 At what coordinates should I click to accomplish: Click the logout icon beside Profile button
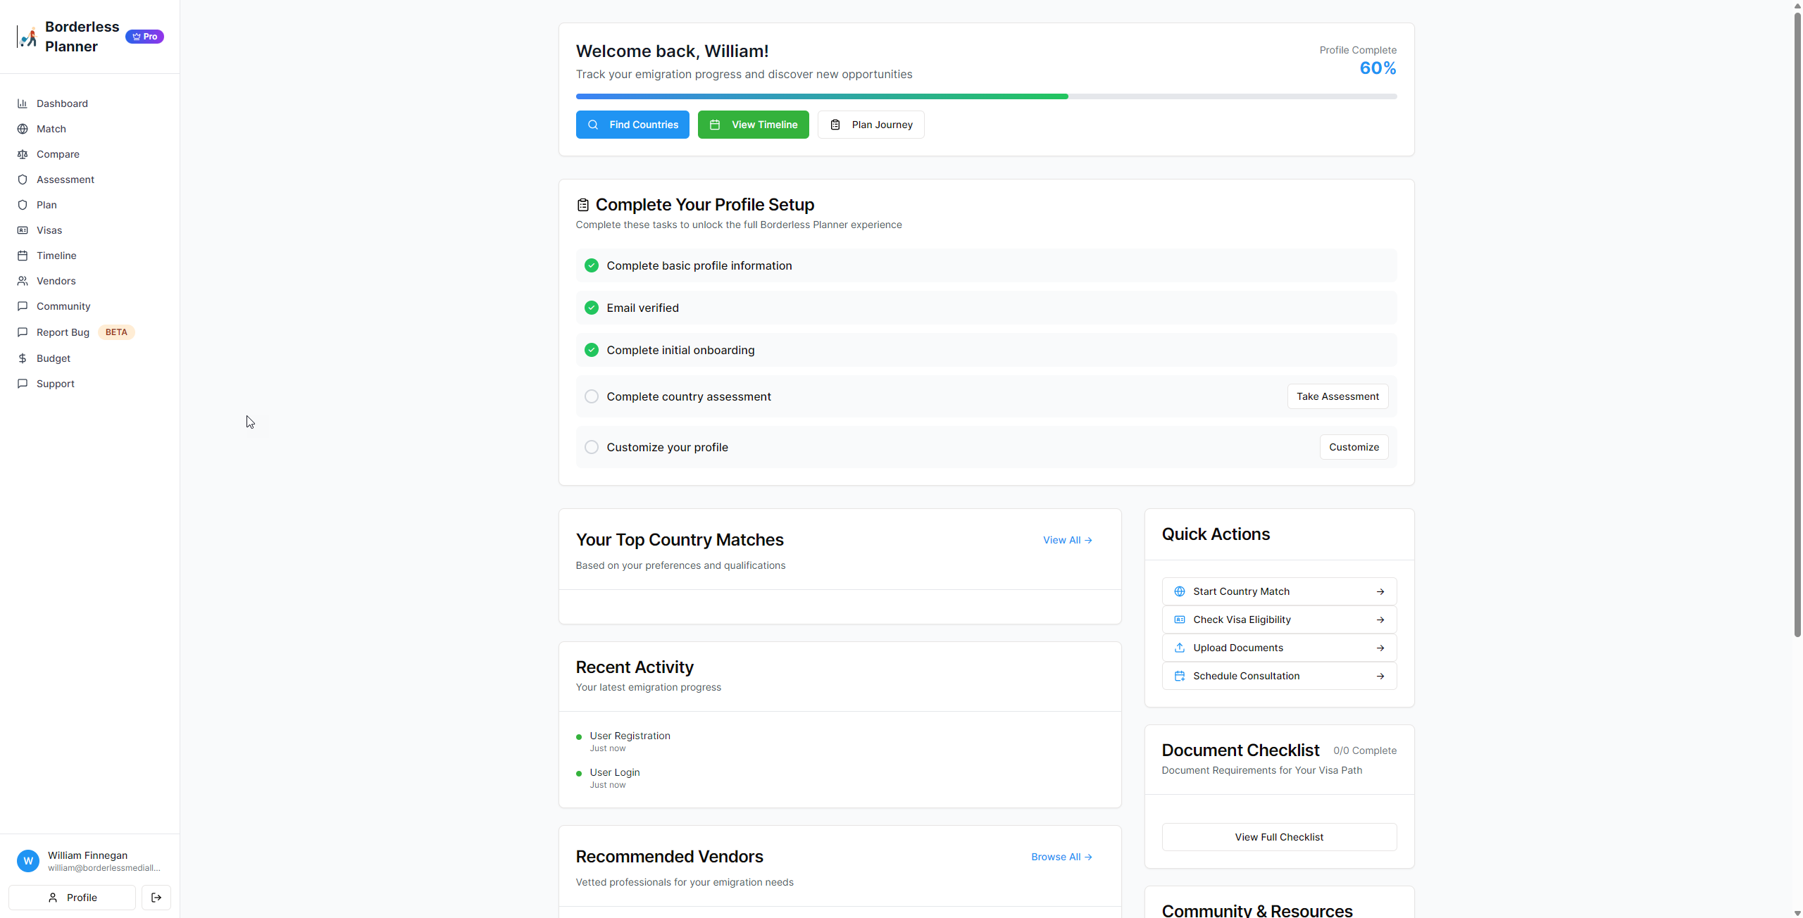pyautogui.click(x=156, y=898)
